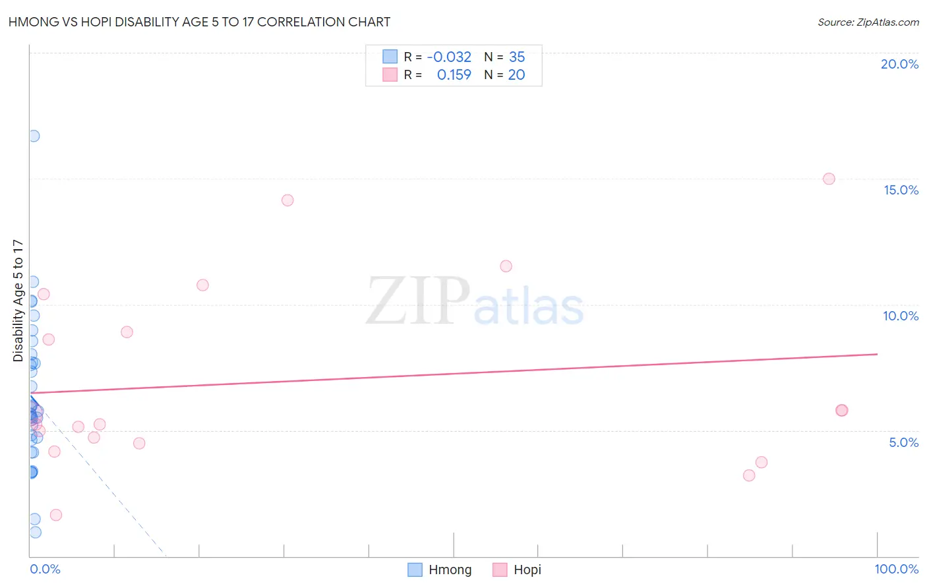The width and height of the screenshot is (927, 588).
Task: Click the N = 35 value in legend
Action: point(504,57)
